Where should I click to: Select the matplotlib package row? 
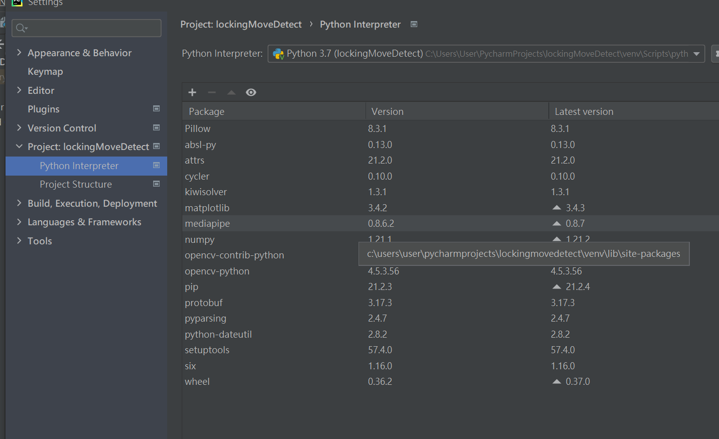click(451, 208)
